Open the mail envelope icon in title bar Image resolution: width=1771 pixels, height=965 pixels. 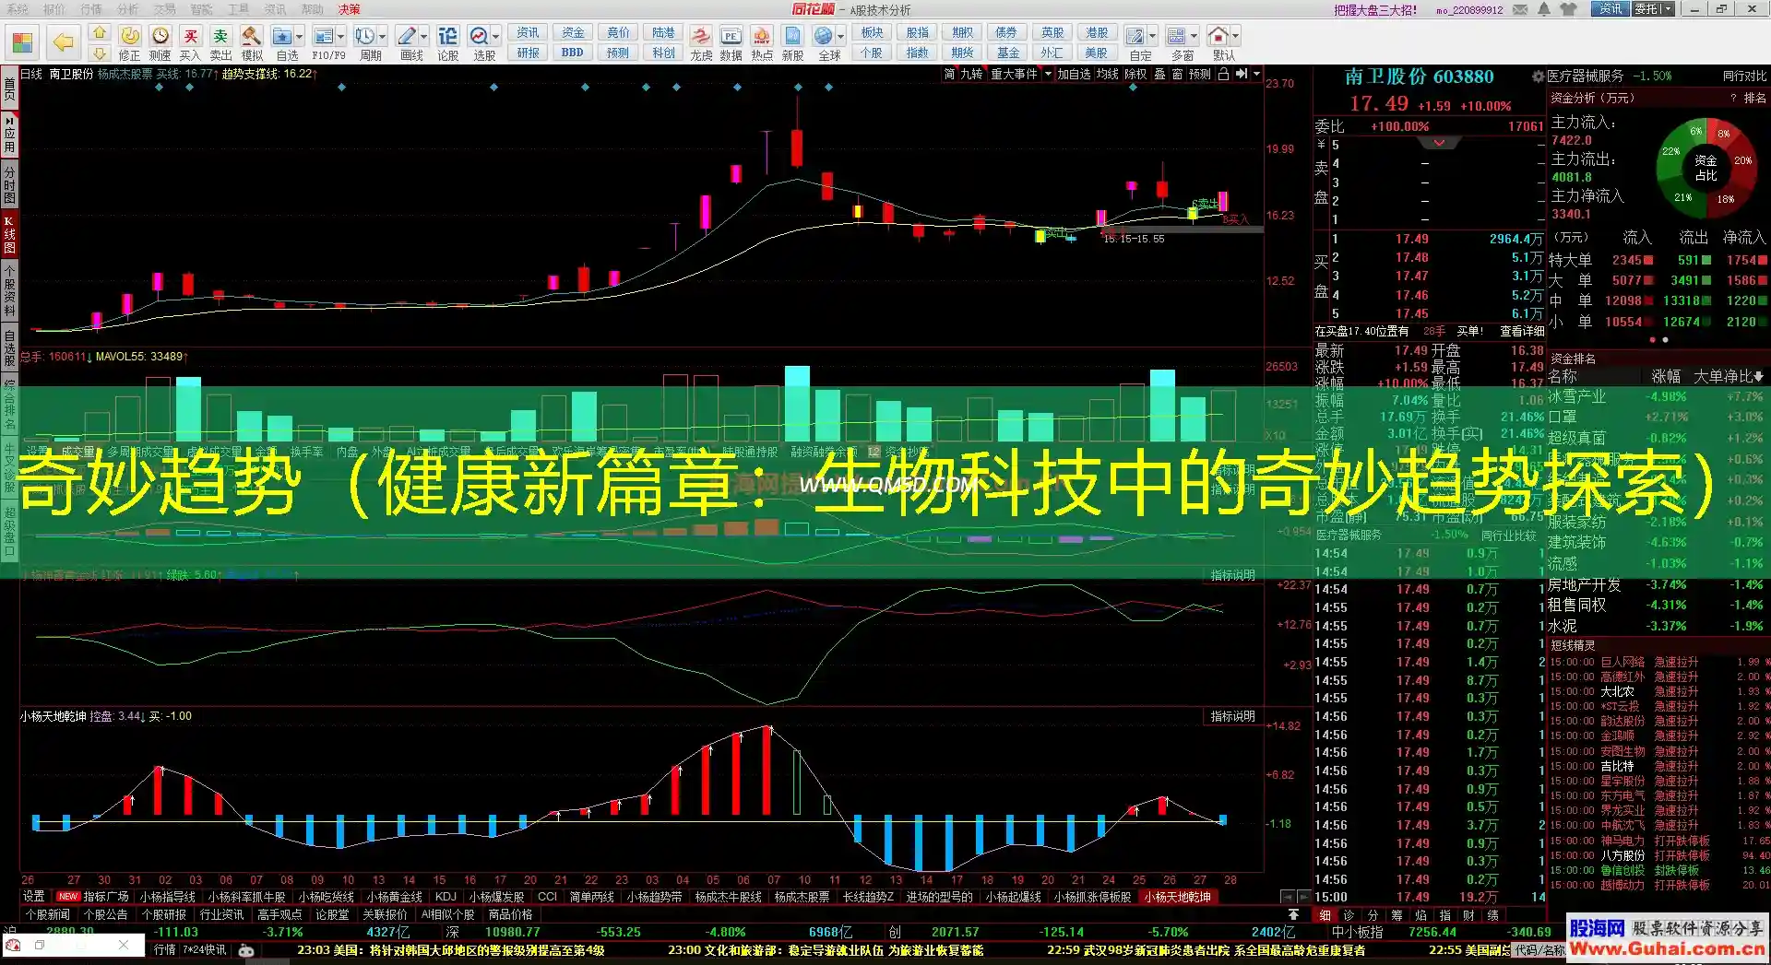pos(1521,9)
